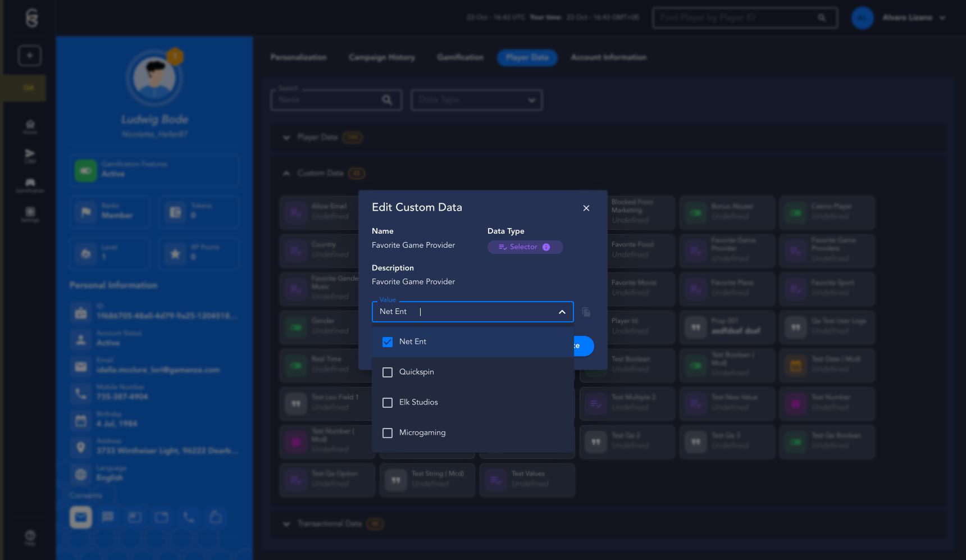Tick the Elk Studios checkbox
This screenshot has height=560, width=966.
click(x=388, y=403)
